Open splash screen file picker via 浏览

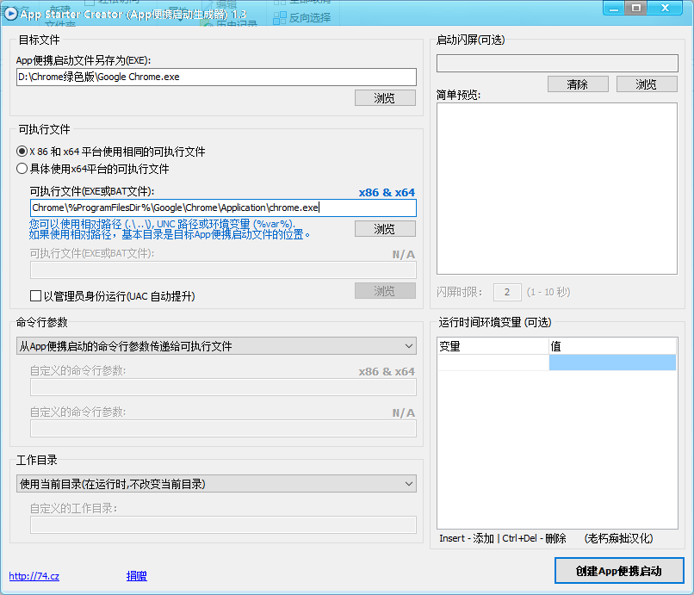646,83
